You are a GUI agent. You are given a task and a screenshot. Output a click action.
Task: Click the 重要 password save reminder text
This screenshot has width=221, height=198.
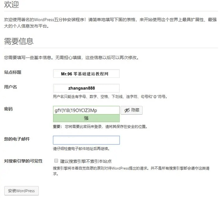pos(100,127)
